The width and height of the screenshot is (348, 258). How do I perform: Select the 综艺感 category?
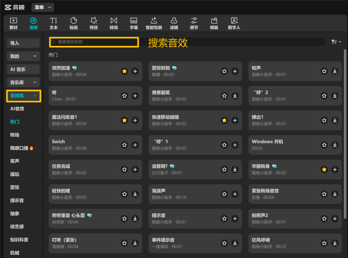17,227
